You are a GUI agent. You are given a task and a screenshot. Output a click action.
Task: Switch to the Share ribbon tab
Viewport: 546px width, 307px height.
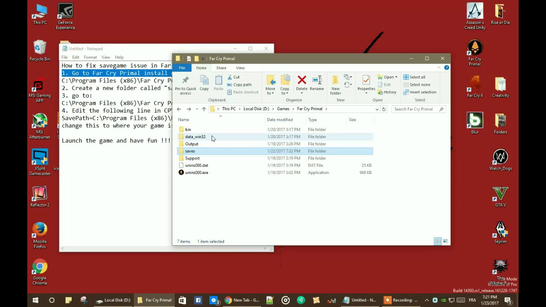click(221, 68)
